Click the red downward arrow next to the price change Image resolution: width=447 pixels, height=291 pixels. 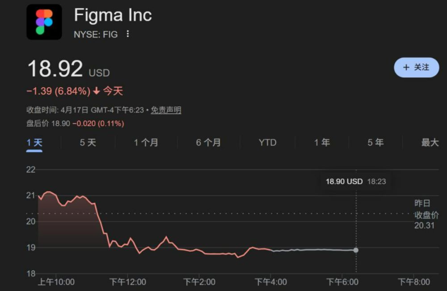point(95,90)
